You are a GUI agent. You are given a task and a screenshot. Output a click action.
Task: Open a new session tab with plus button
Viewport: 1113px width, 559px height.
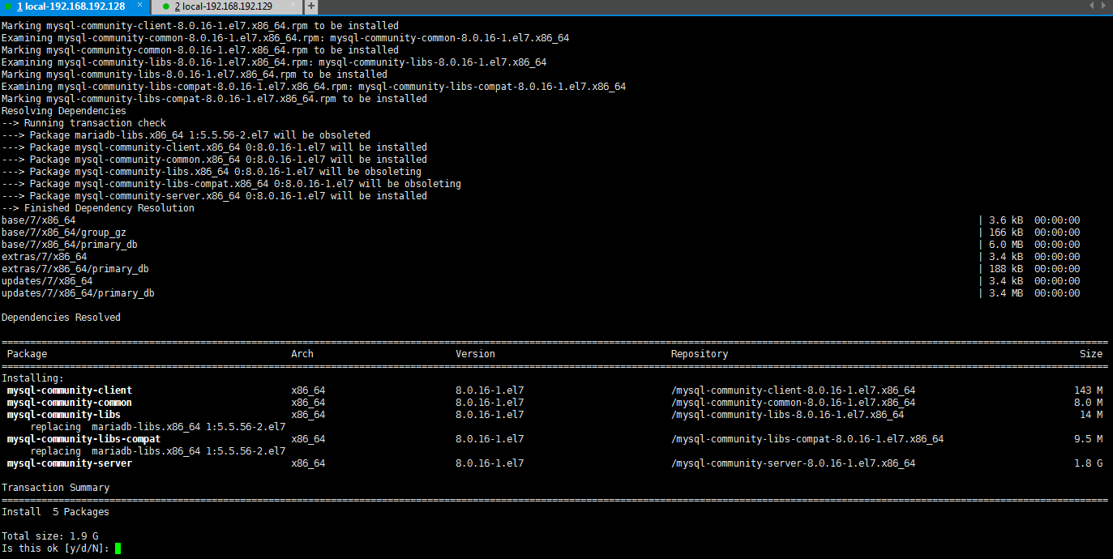coord(311,6)
